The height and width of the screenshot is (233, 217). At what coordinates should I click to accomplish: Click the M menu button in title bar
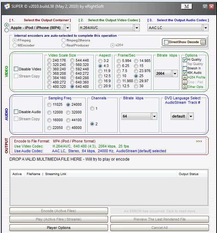[x=187, y=6]
